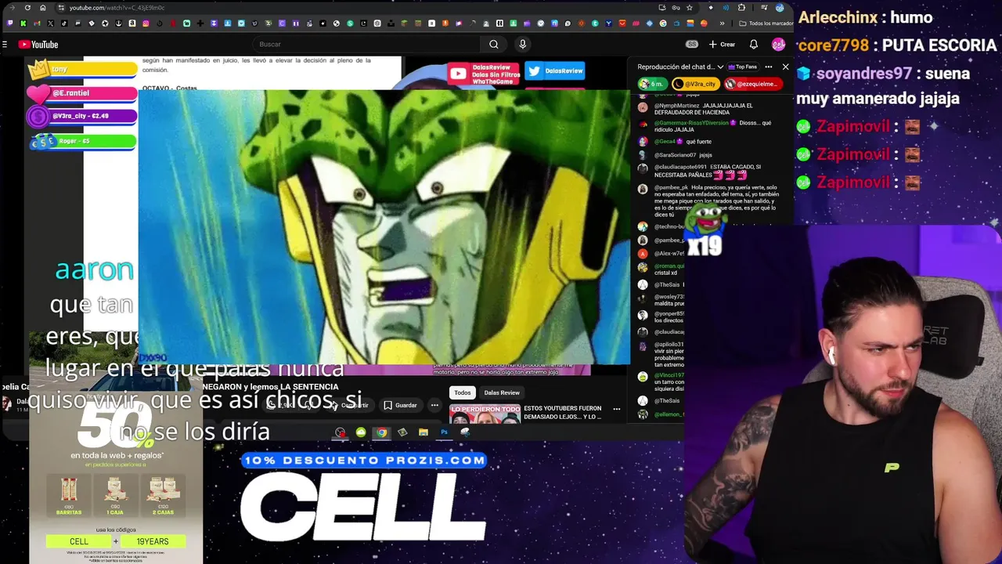Open the Instagram bookmark in bookmarks bar

click(x=146, y=23)
